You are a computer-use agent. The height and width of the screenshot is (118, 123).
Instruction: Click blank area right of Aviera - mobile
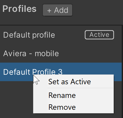coord(90,53)
